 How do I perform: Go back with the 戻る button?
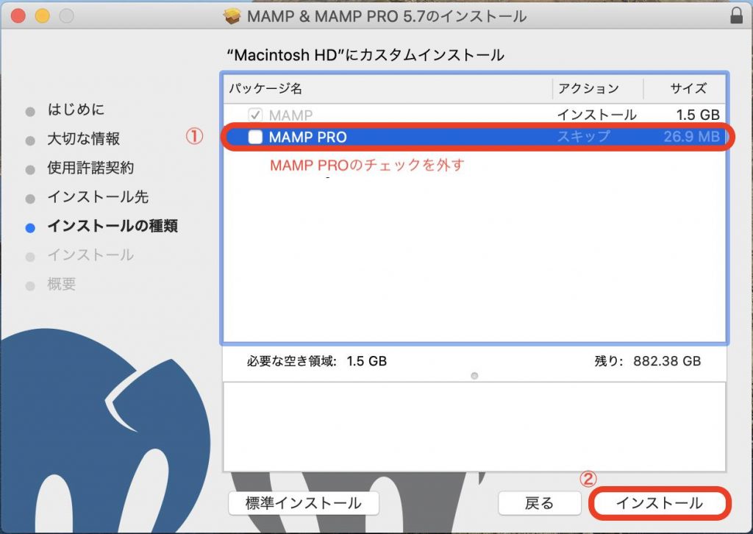539,503
